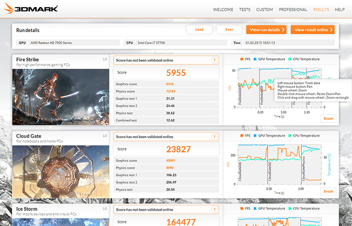The image size is (352, 226).
Task: Open Details for Cloud Gate chart
Action: (x=328, y=191)
